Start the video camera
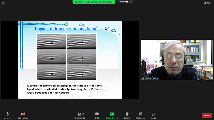Screen dimensions: 214x120 [x=23, y=115]
